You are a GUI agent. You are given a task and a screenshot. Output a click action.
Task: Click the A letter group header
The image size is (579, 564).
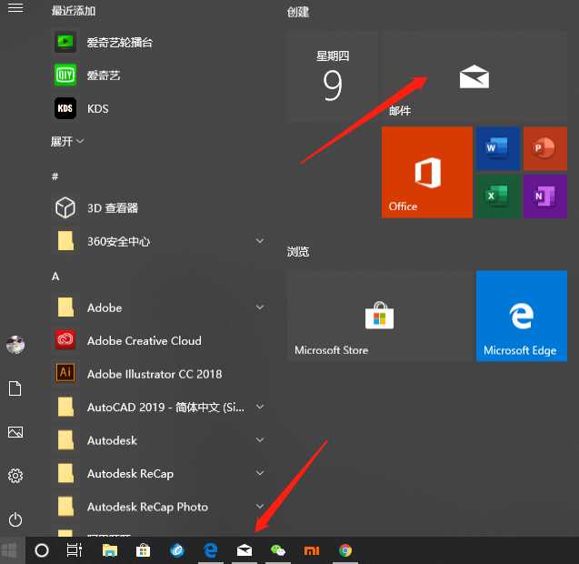[x=55, y=277]
